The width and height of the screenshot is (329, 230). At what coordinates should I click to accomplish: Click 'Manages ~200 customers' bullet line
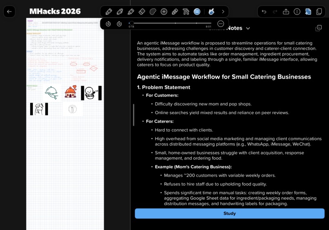[x=220, y=175]
